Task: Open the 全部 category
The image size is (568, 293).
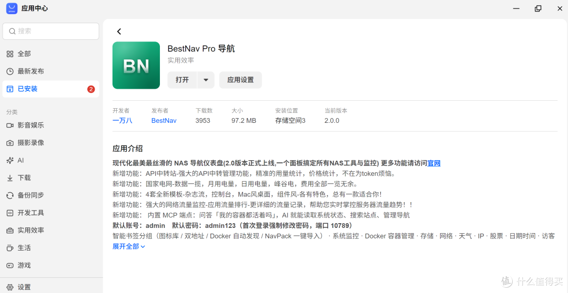Action: 50,54
